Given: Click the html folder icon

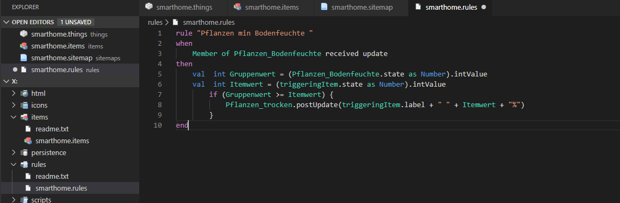Looking at the screenshot, I should (24, 94).
